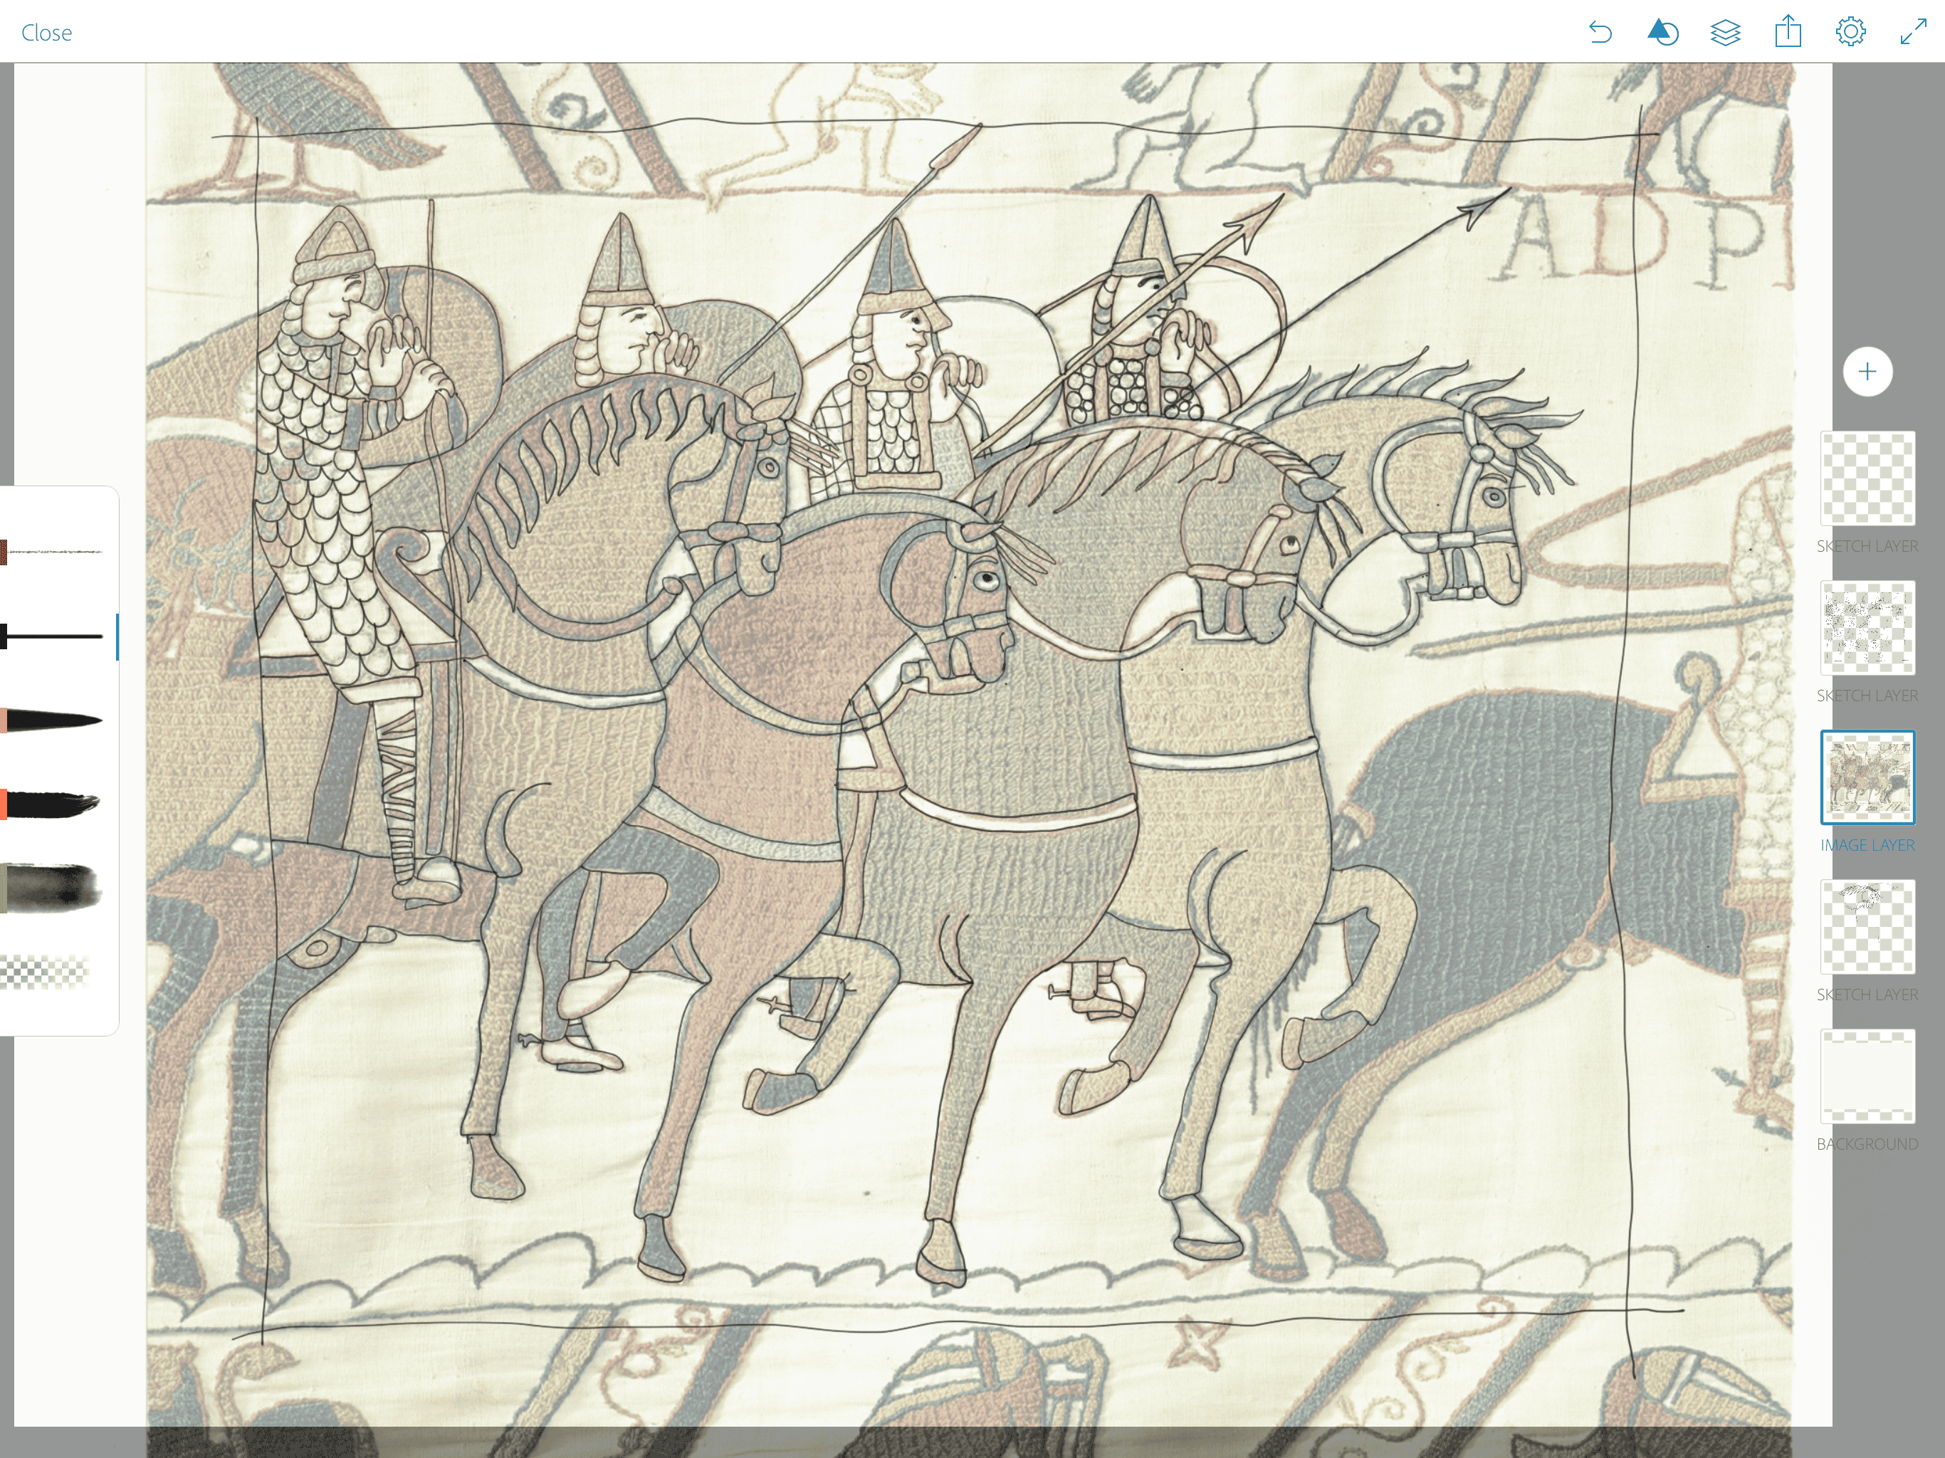The height and width of the screenshot is (1458, 1945).
Task: Click the BACKGROUND label
Action: pos(1867,1144)
